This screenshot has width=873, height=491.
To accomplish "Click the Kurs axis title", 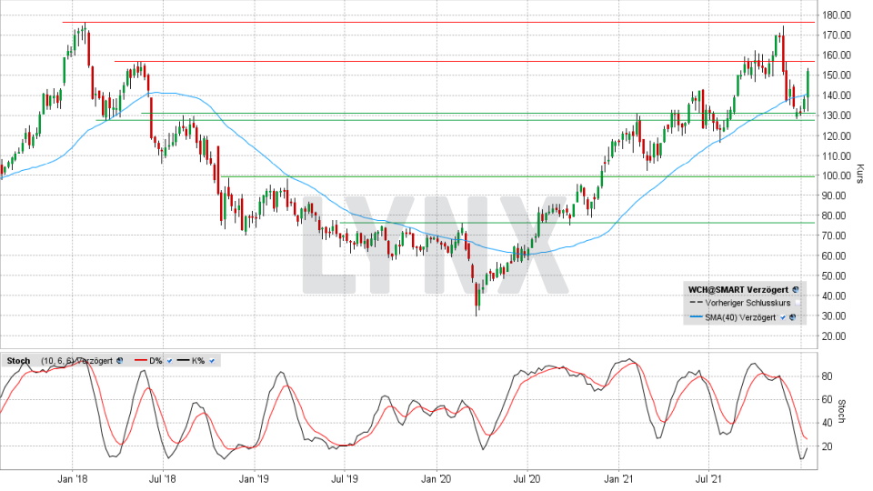I will 860,174.
